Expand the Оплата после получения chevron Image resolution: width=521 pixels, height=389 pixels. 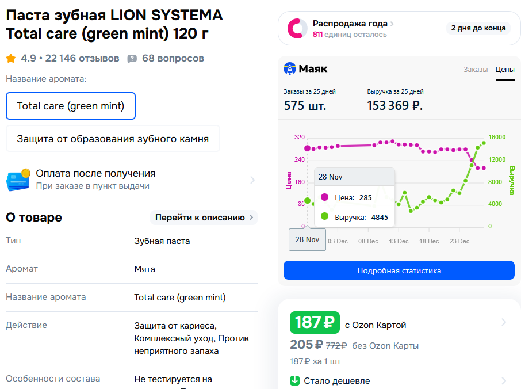[x=252, y=180]
